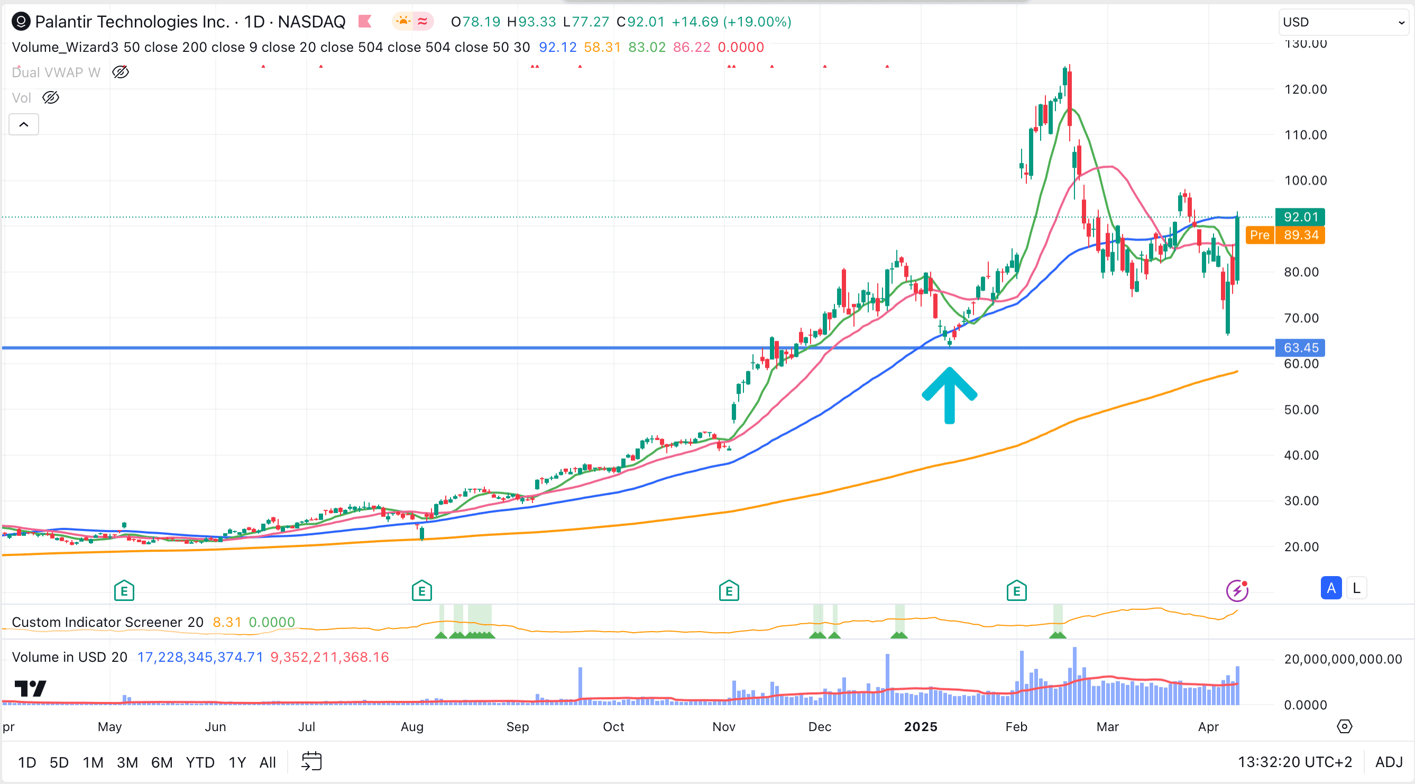1415x784 pixels.
Task: Click the Nov label on the time axis
Action: (x=723, y=727)
